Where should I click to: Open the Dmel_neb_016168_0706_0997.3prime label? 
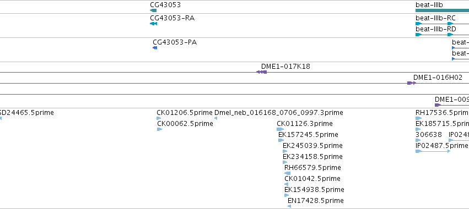279,113
